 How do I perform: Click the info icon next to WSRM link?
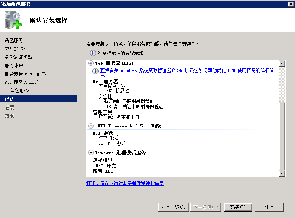pyautogui.click(x=96, y=71)
